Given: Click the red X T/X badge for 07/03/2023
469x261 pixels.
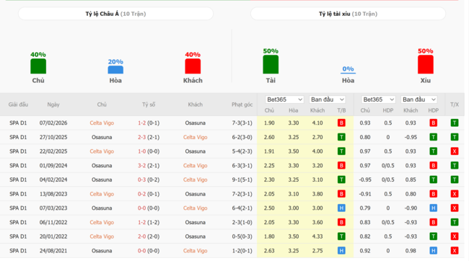Looking at the screenshot, I should (x=455, y=208).
